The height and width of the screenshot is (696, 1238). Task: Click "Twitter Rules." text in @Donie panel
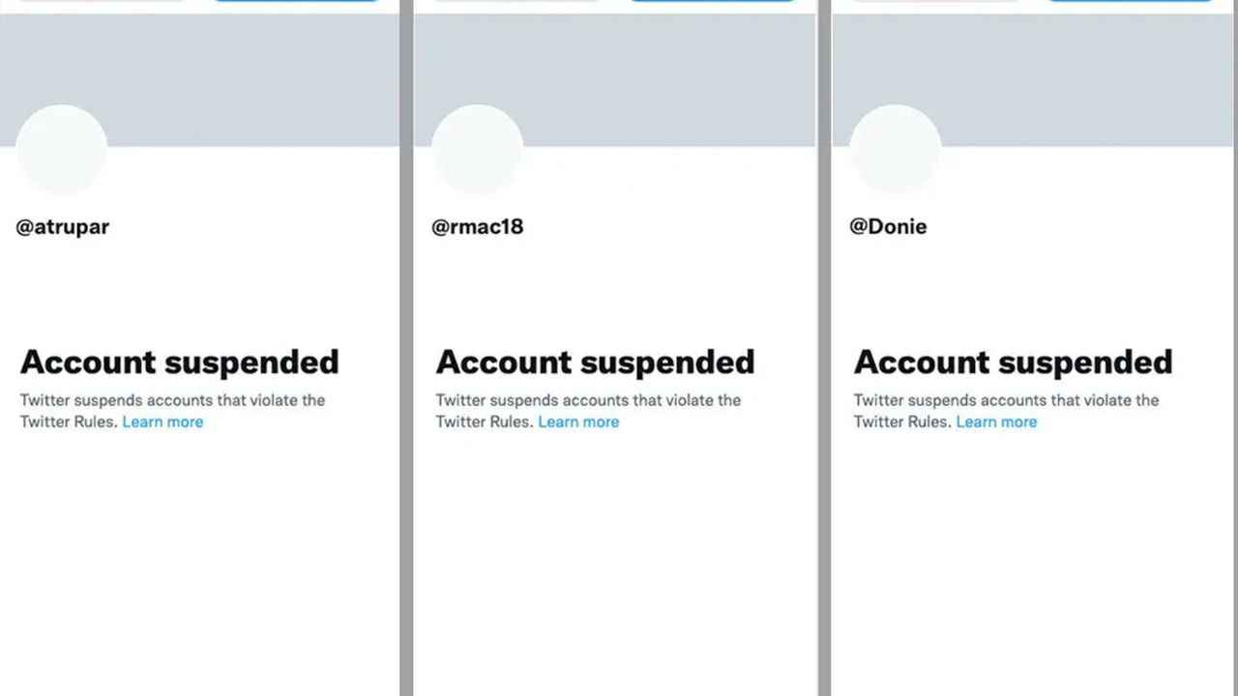(x=902, y=422)
